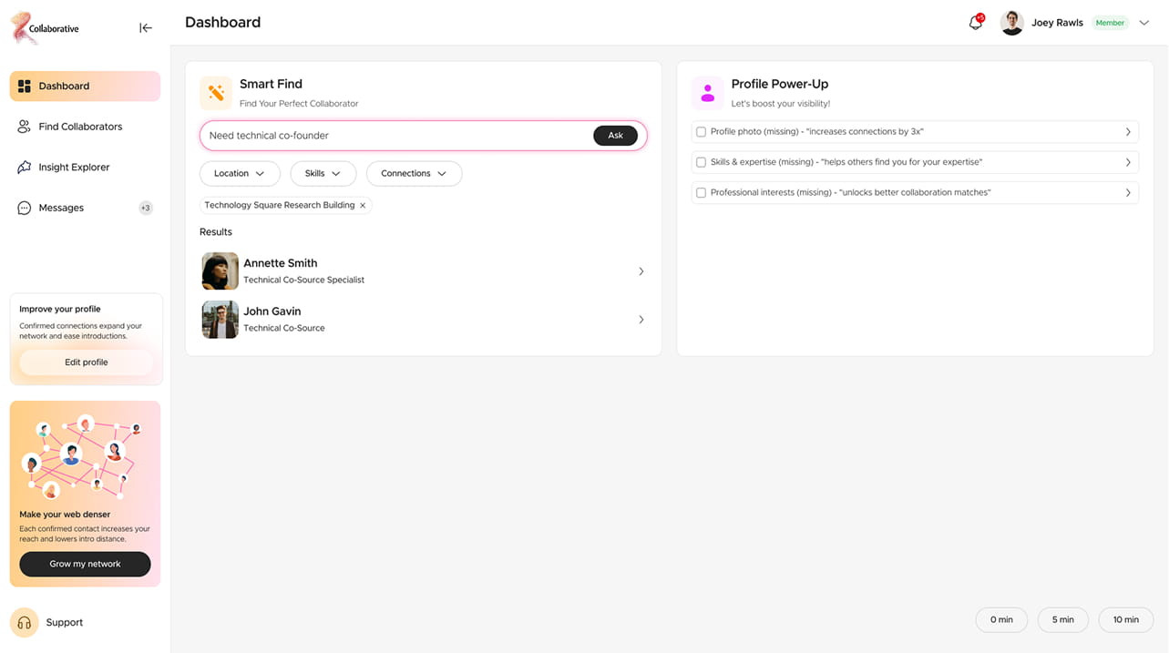Remove the Technology Square Research Building tag
Image resolution: width=1169 pixels, height=653 pixels.
coord(363,206)
